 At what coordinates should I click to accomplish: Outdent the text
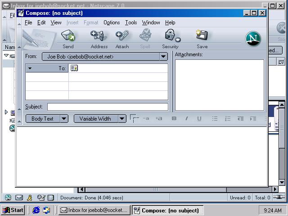point(240,118)
